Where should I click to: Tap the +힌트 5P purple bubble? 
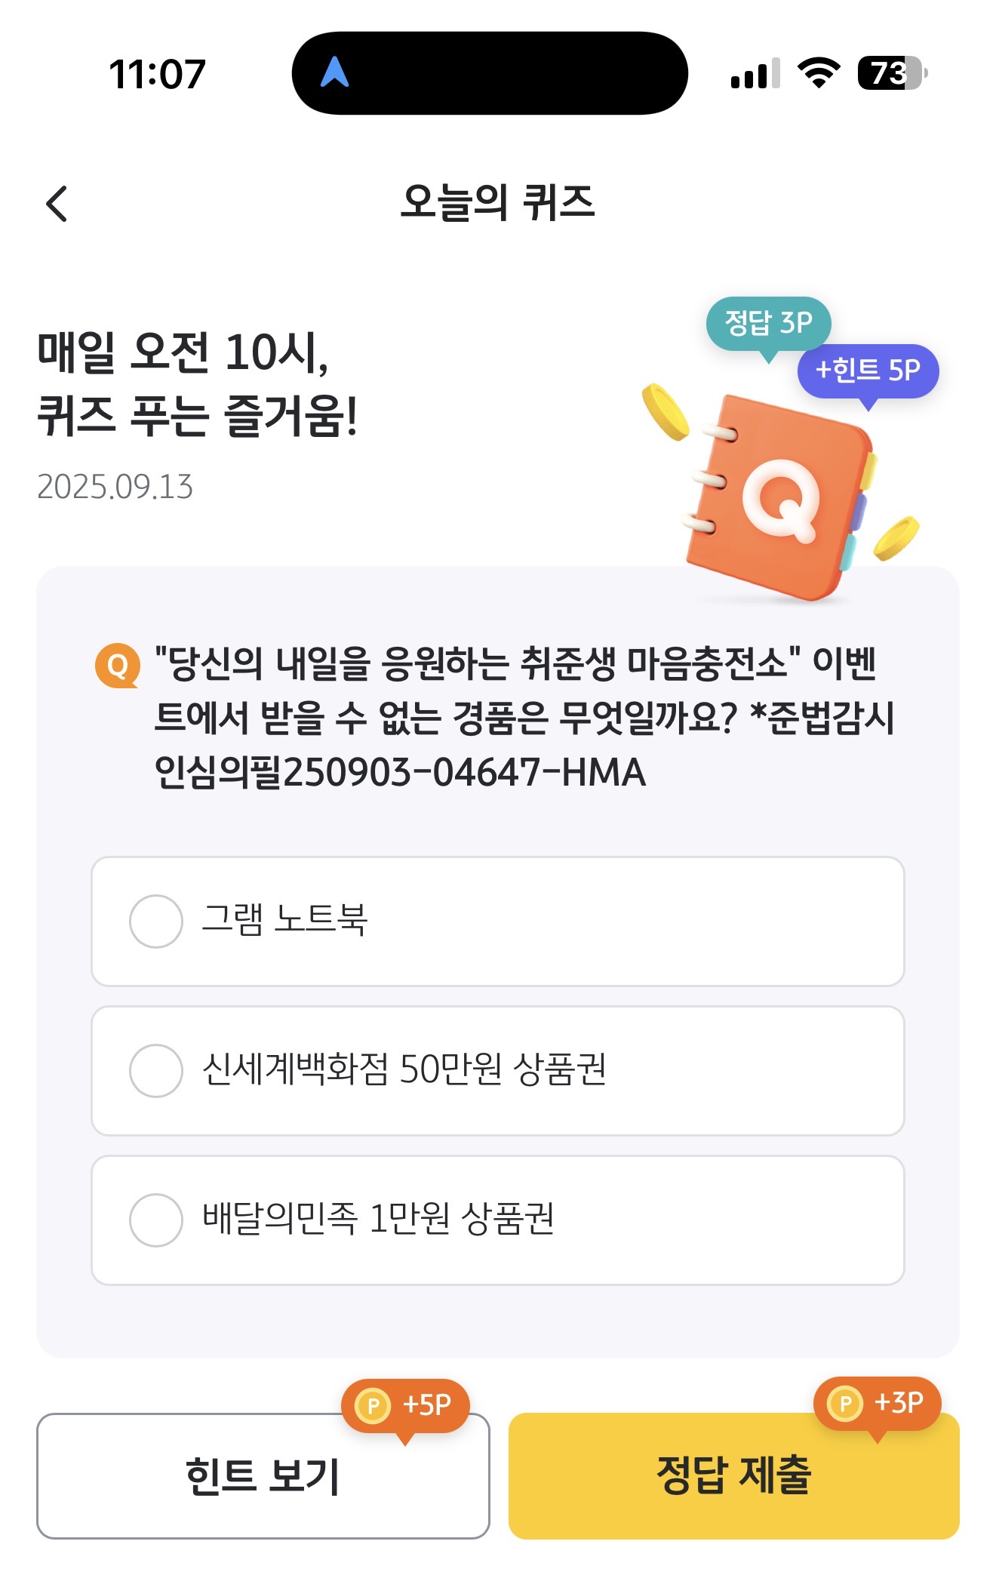tap(868, 371)
